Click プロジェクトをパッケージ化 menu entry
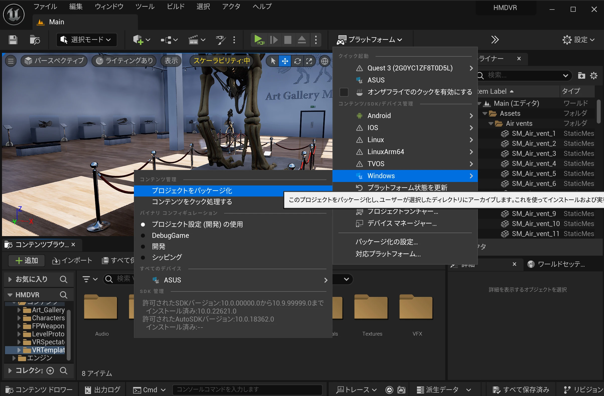The height and width of the screenshot is (396, 604). 192,191
